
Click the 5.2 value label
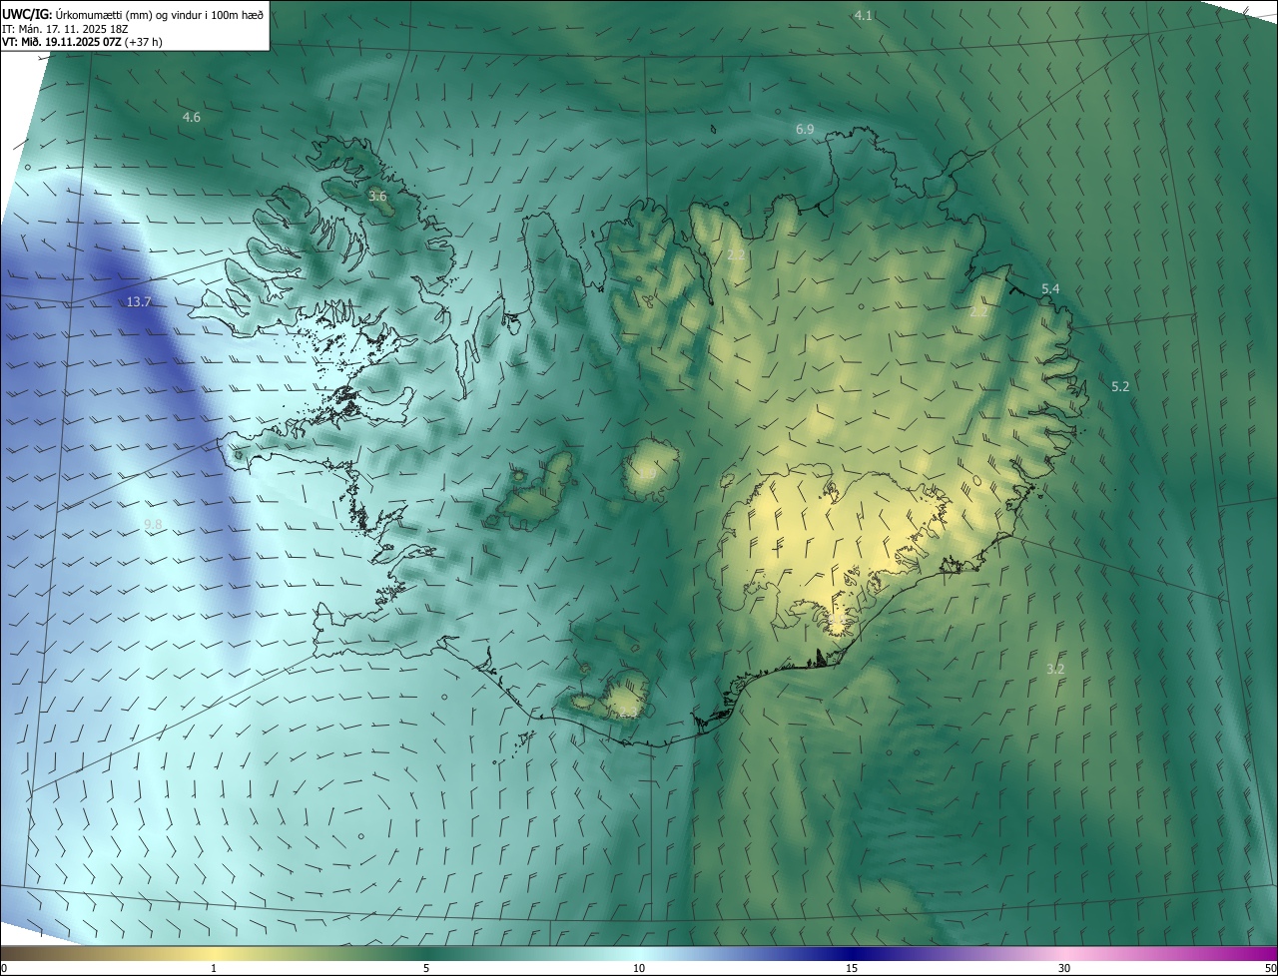pos(1120,386)
